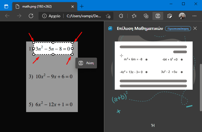The height and width of the screenshot is (132, 202).
Task: Reload the current page
Action: [x=31, y=16]
